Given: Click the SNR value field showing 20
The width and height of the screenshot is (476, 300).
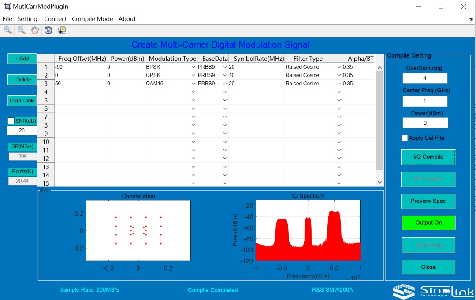Looking at the screenshot, I should tap(22, 131).
